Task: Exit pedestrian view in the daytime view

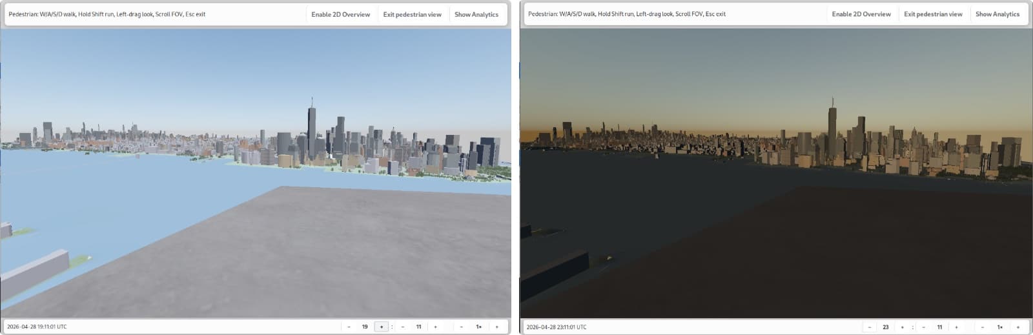Action: point(412,14)
